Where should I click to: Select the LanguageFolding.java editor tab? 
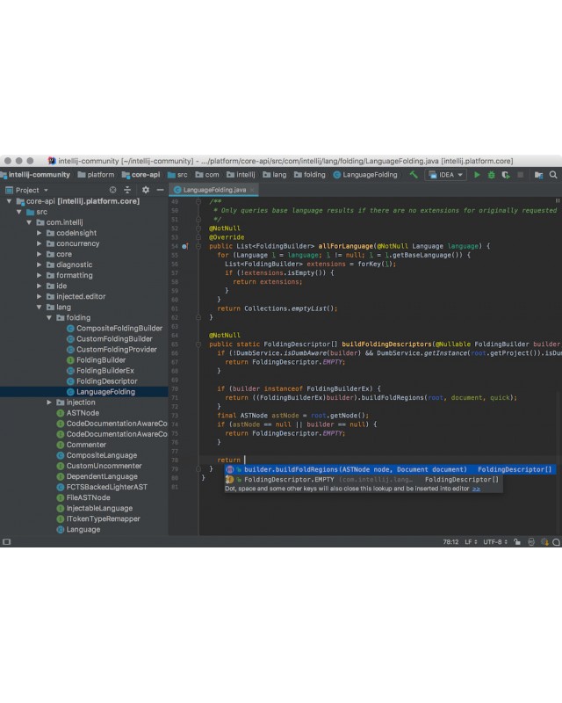(x=209, y=190)
